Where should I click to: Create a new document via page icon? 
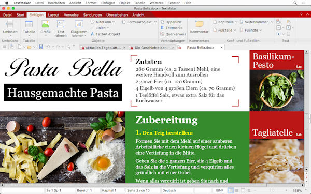19,47
